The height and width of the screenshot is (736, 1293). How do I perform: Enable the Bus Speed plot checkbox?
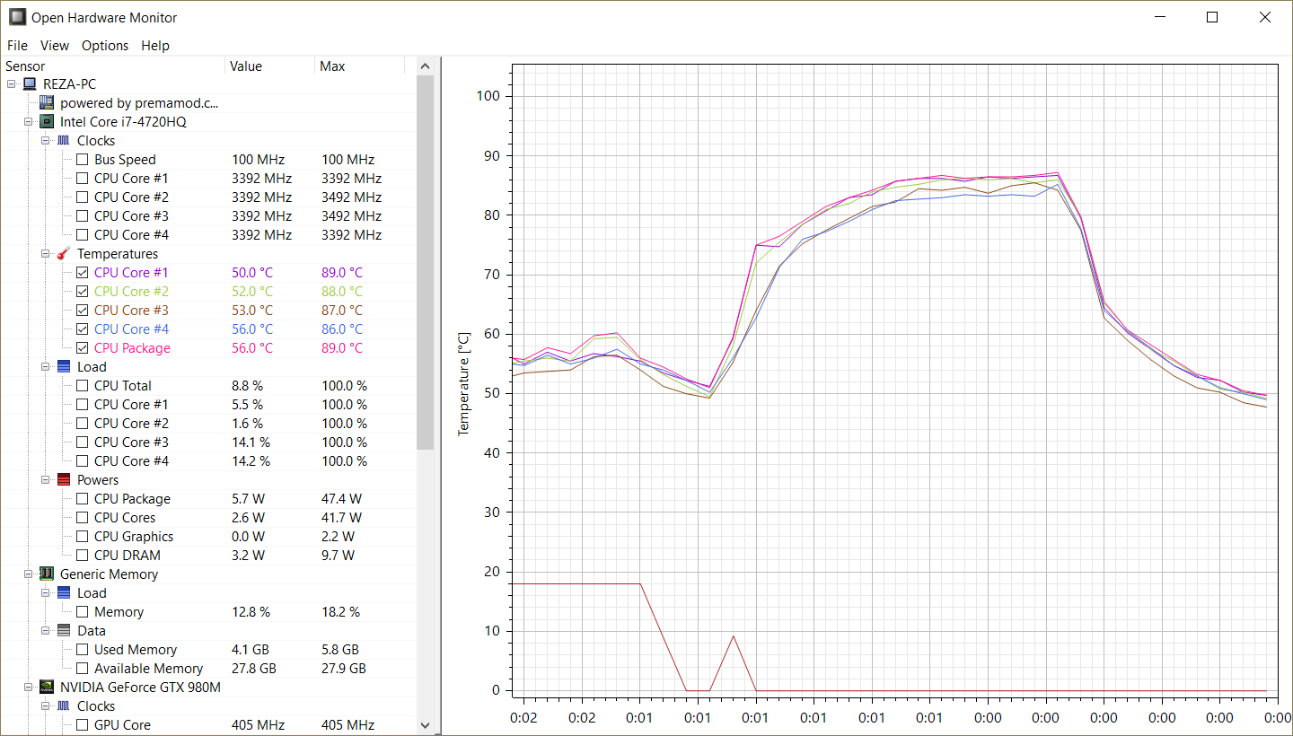(83, 159)
